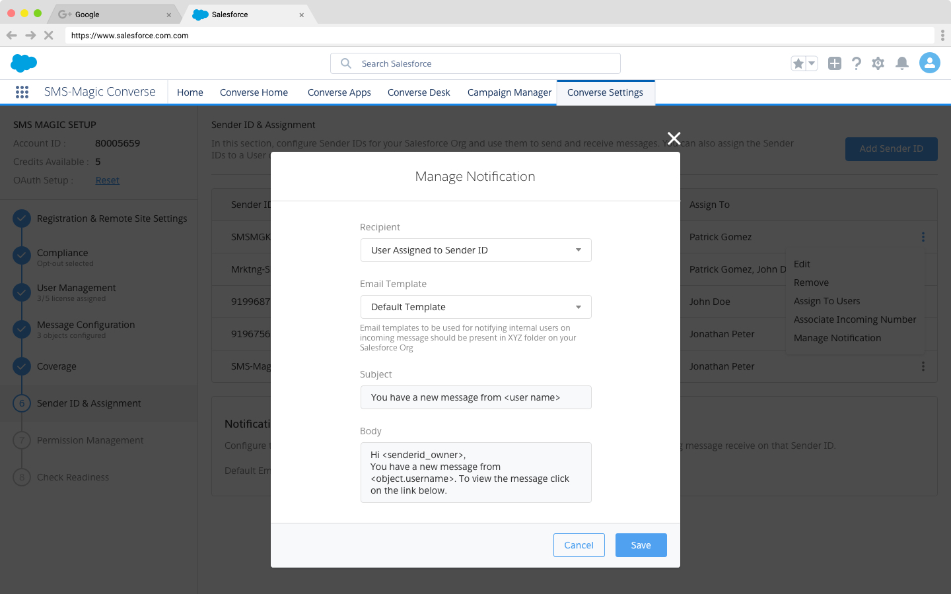Viewport: 951px width, 594px height.
Task: Open the setup gear icon
Action: [x=878, y=63]
